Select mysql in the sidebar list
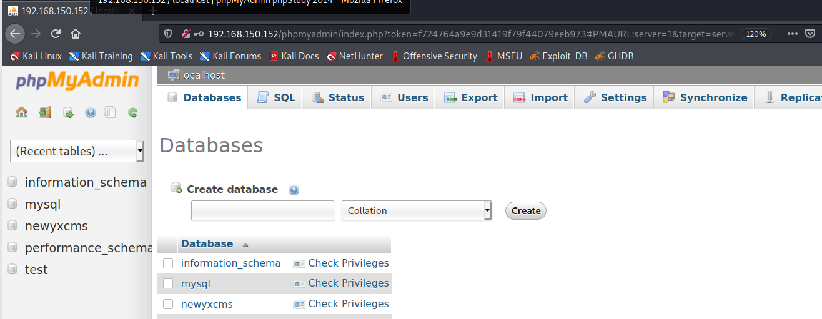 pyautogui.click(x=42, y=204)
